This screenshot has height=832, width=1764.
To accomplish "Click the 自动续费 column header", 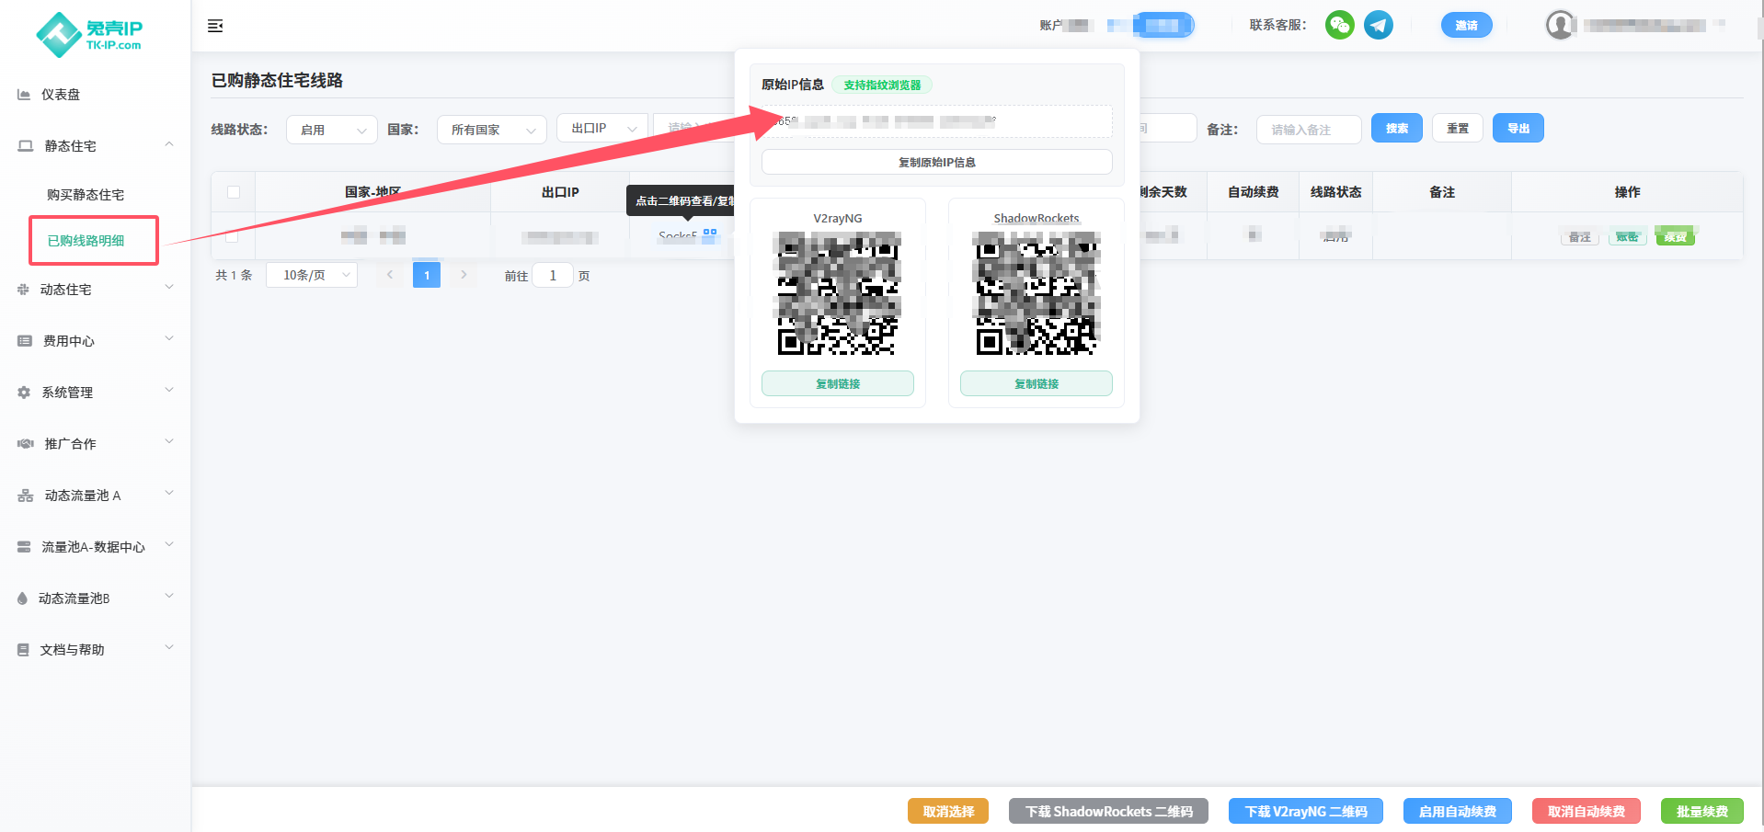I will [1254, 192].
